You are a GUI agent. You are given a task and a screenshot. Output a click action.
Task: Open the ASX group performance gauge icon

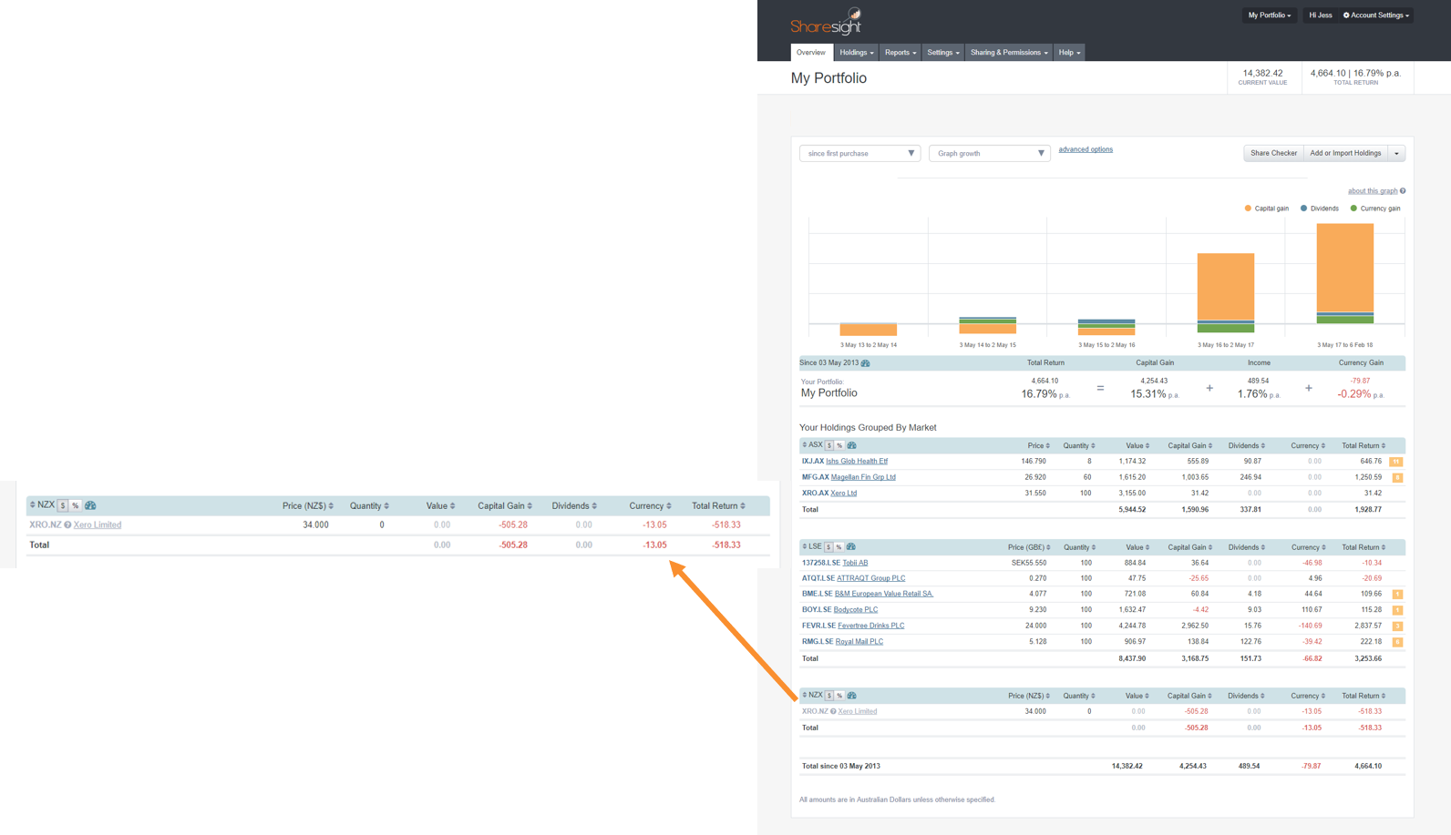click(851, 445)
